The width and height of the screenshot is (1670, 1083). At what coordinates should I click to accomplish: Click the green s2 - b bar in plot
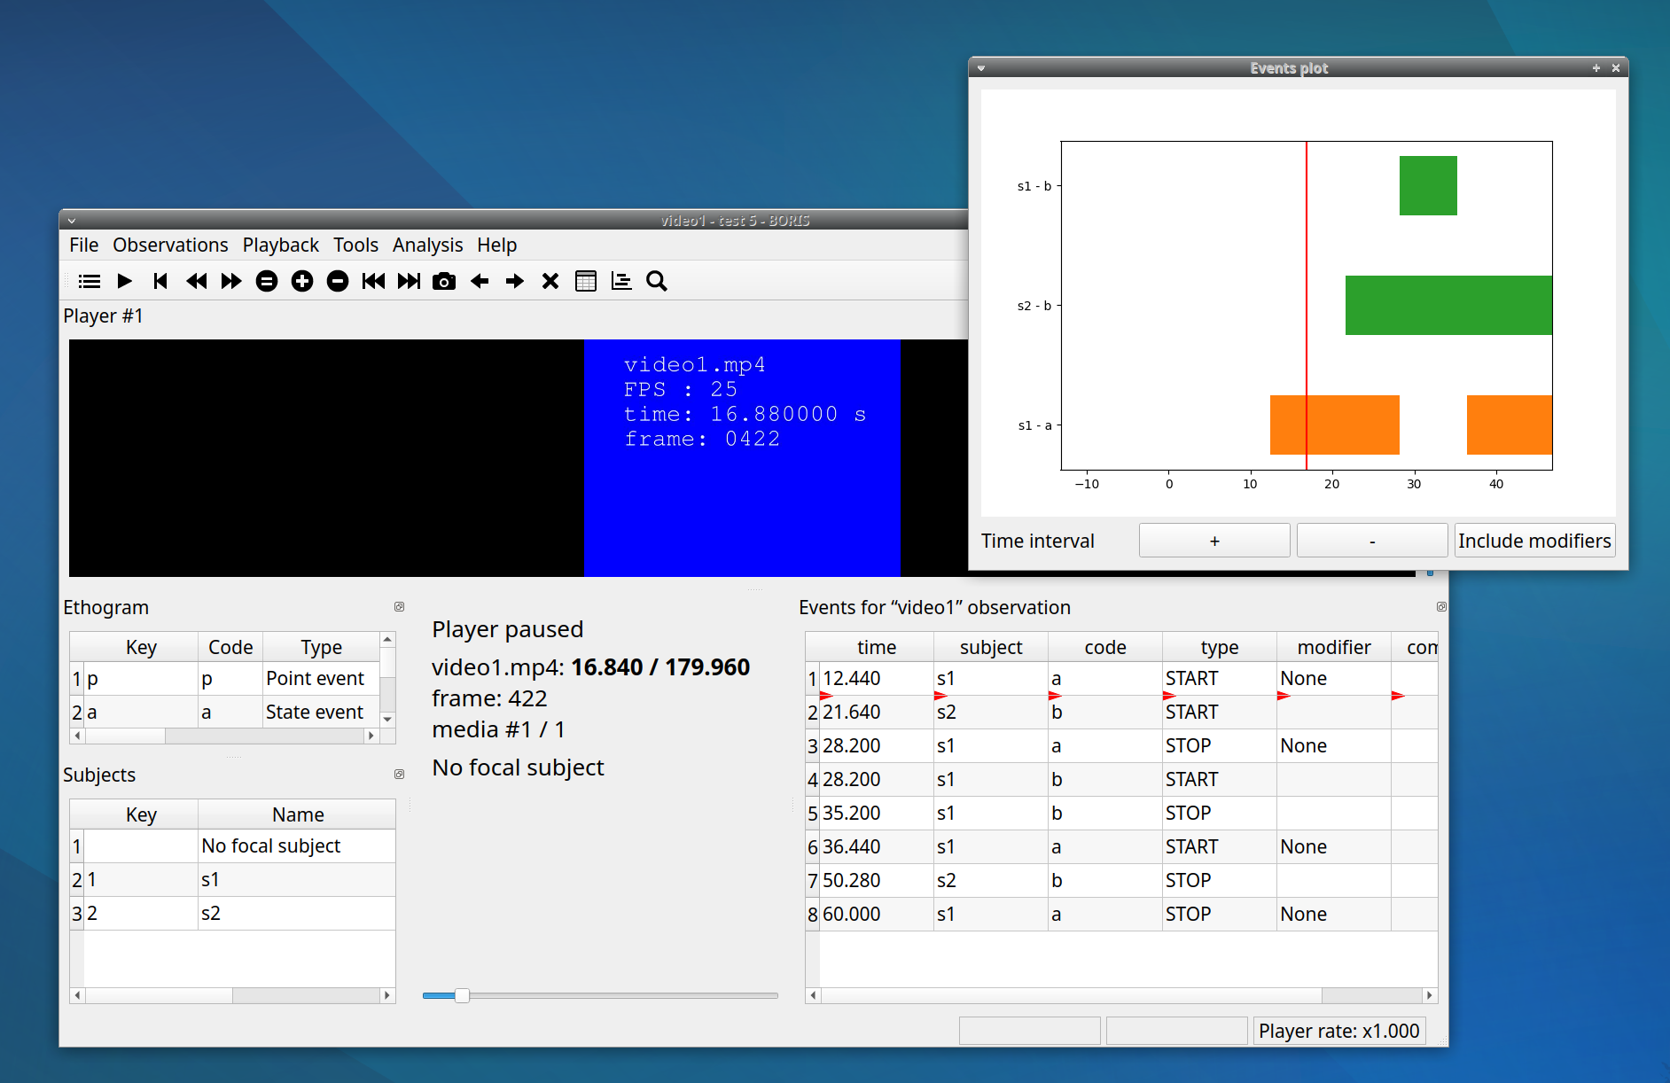pyautogui.click(x=1448, y=305)
